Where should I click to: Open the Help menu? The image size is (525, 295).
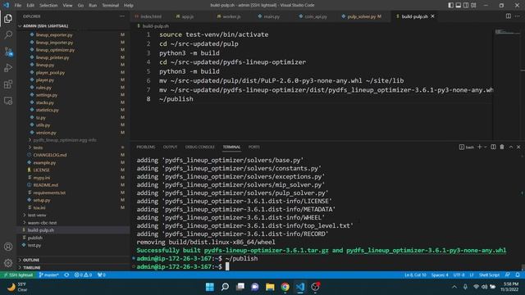coord(129,6)
